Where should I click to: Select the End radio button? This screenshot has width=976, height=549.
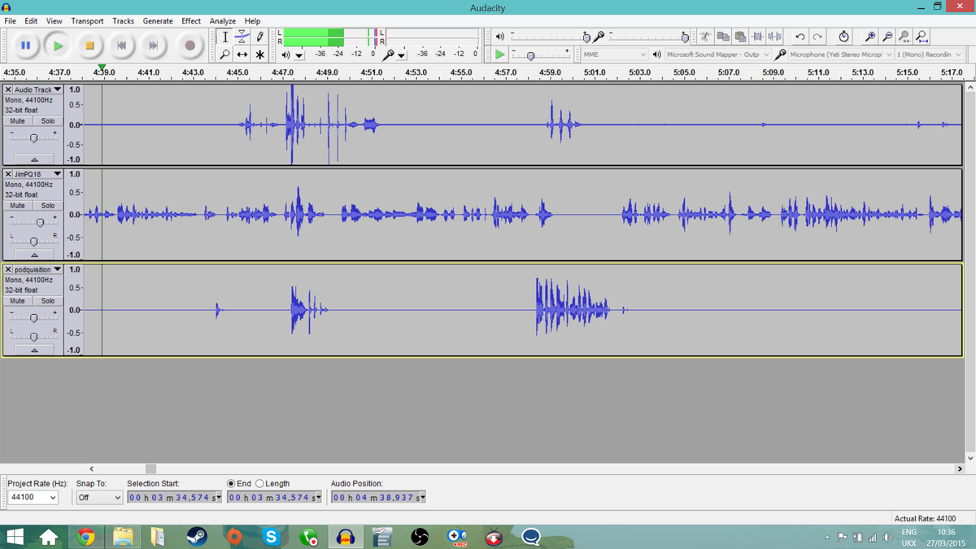(232, 483)
